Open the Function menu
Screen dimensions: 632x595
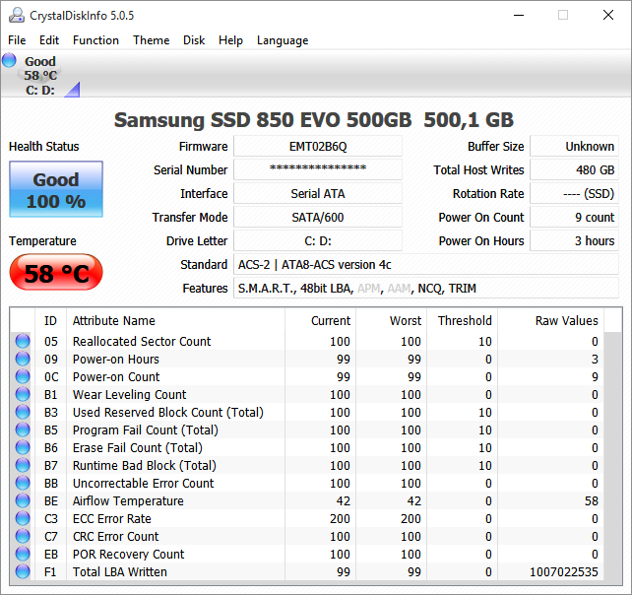(95, 40)
